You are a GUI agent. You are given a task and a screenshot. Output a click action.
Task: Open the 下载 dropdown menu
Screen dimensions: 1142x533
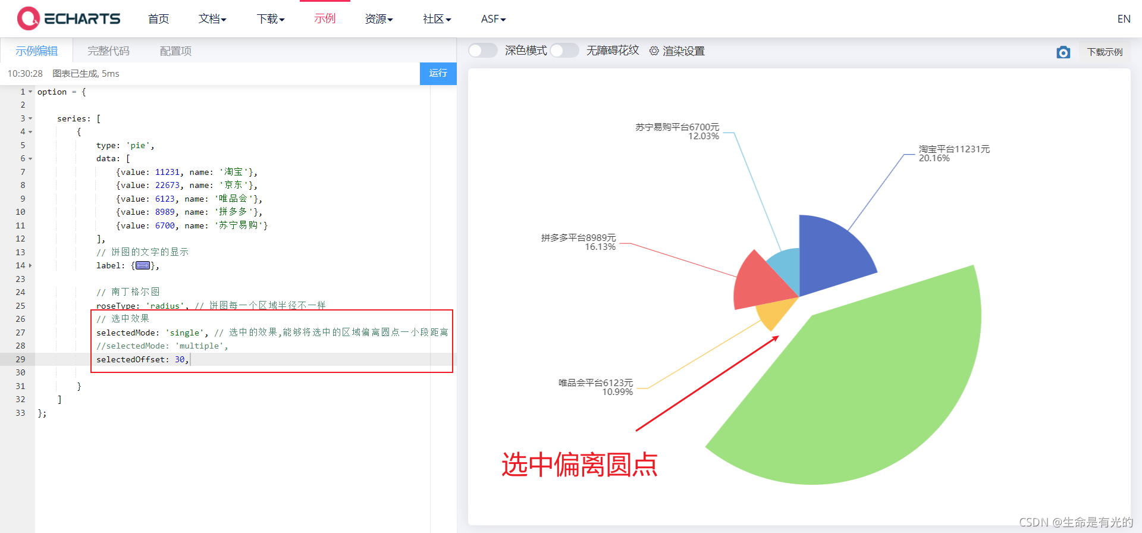click(271, 19)
